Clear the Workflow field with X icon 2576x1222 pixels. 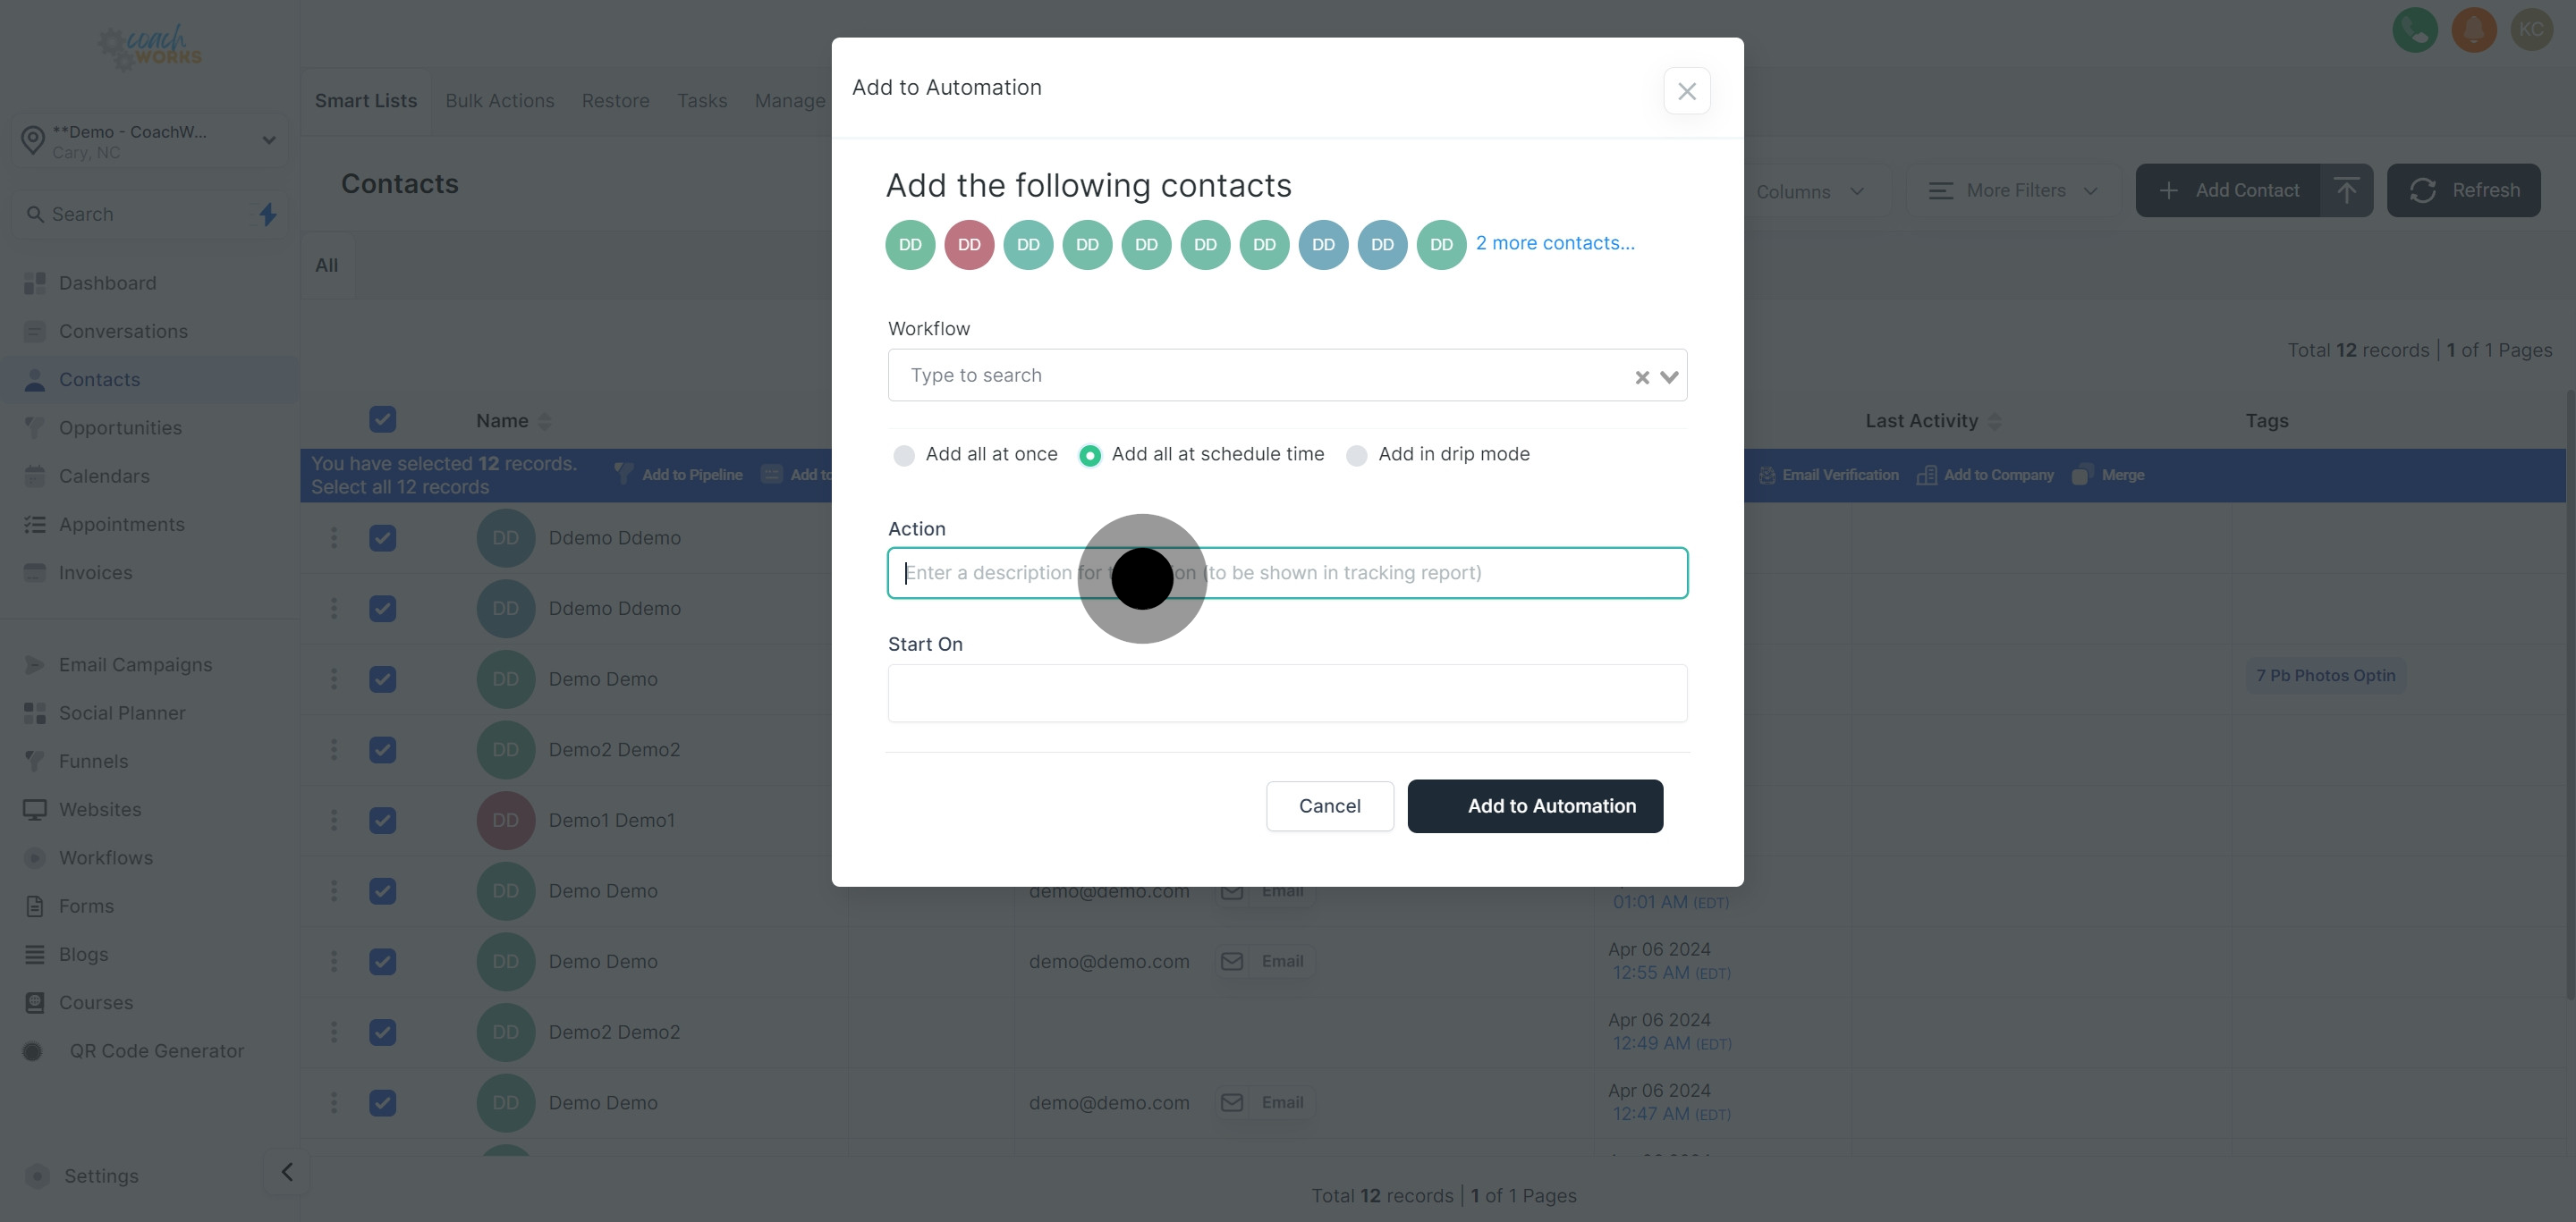coord(1641,376)
